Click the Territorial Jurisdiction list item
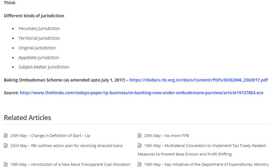 pyautogui.click(x=39, y=38)
